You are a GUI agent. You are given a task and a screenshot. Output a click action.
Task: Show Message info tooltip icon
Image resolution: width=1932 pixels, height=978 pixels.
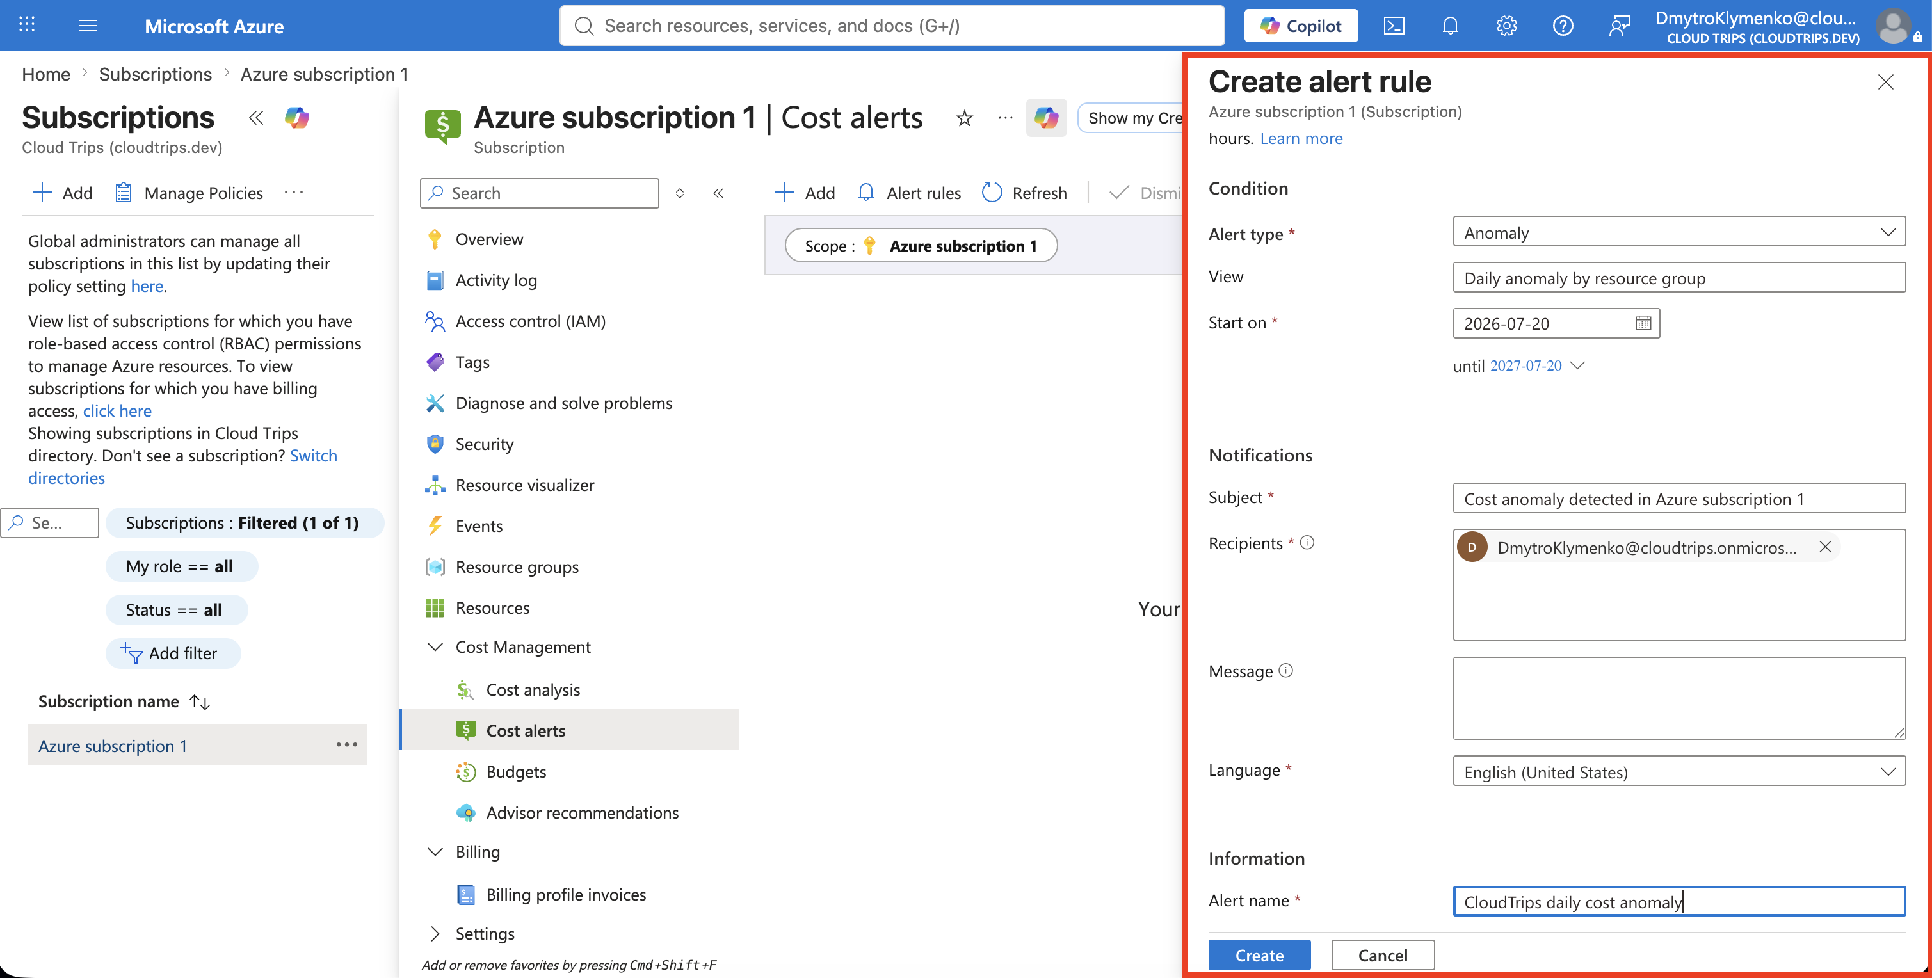coord(1285,671)
